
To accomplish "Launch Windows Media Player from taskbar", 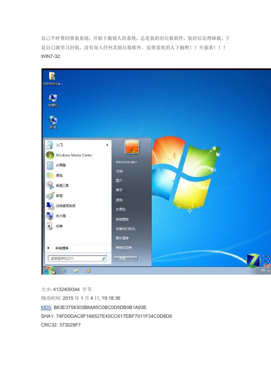I will [89, 271].
